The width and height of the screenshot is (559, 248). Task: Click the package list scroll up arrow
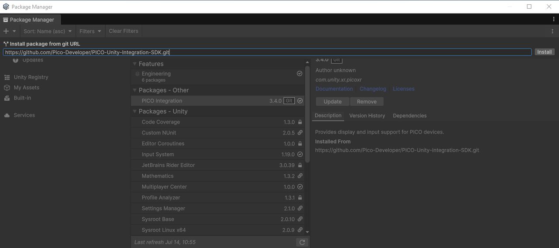tap(307, 63)
